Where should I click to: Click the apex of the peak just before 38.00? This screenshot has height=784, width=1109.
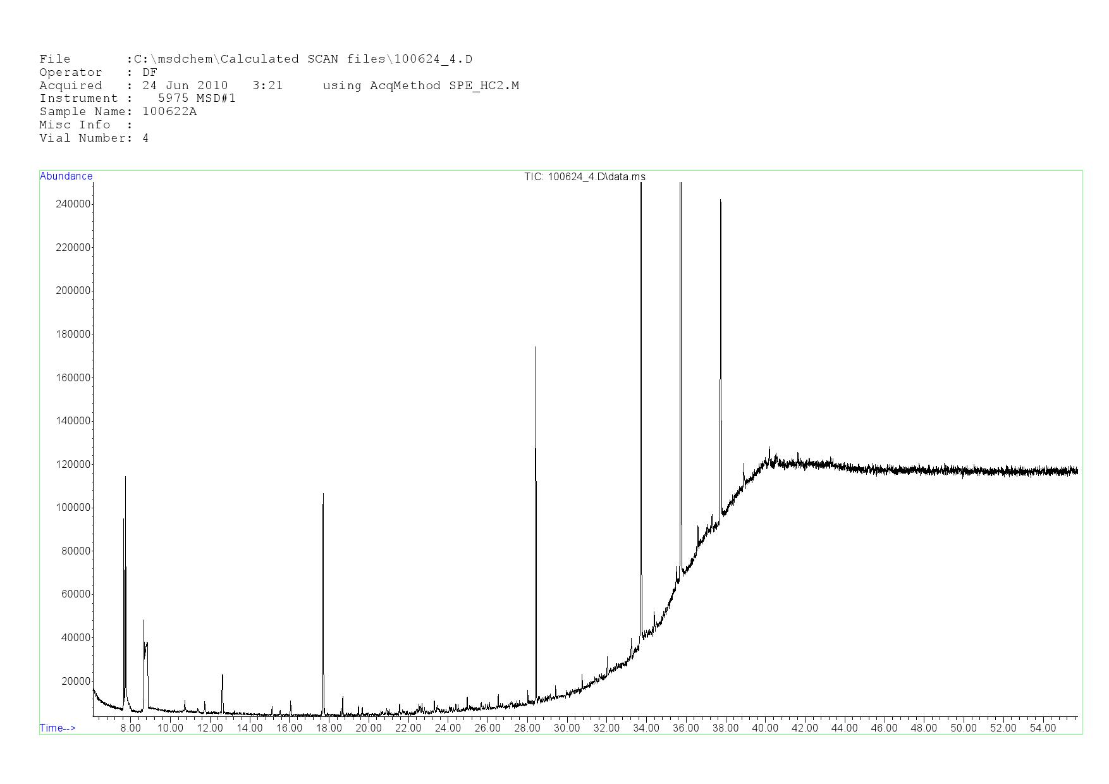(x=720, y=201)
